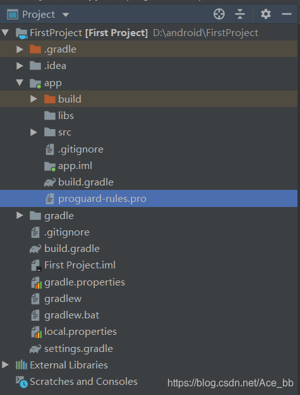Click the Scratches and Consoles clock icon
The image size is (300, 395).
coord(21,382)
